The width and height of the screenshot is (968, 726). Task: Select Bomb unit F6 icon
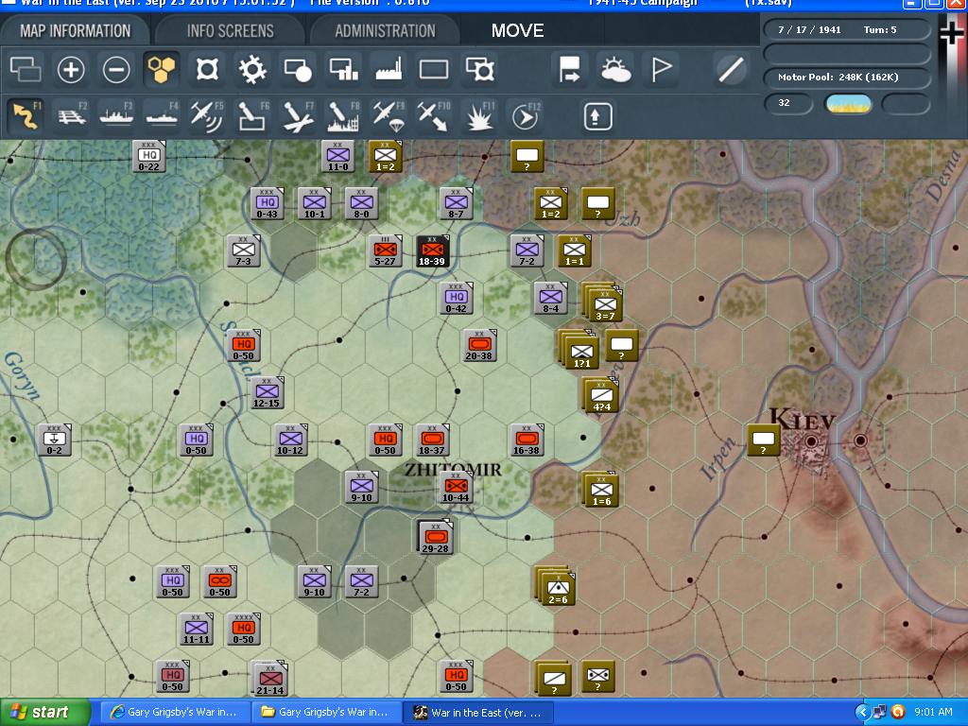coord(252,116)
